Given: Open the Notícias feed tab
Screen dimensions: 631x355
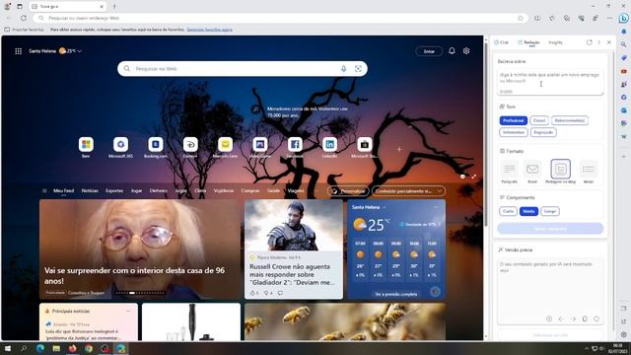Looking at the screenshot, I should [x=90, y=190].
